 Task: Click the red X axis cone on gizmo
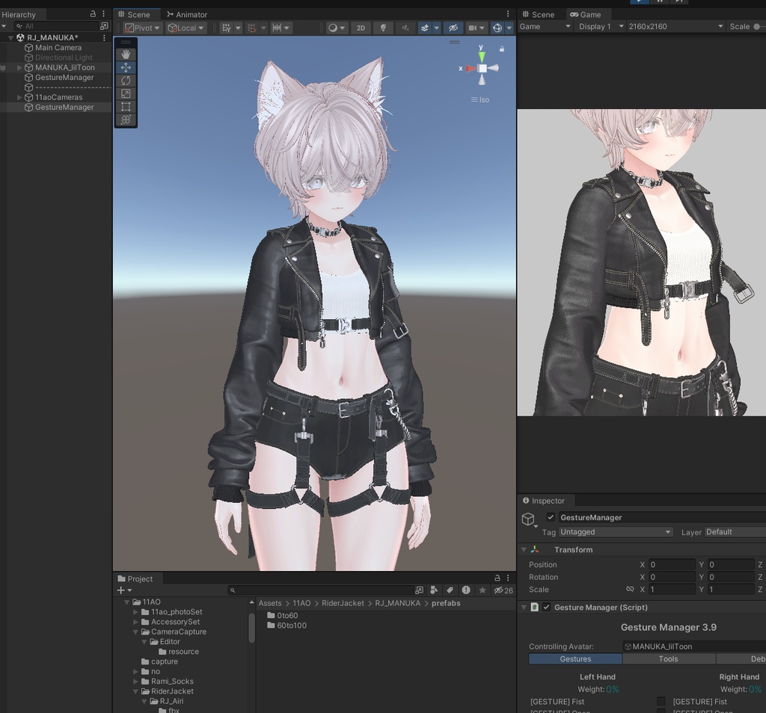[x=471, y=68]
